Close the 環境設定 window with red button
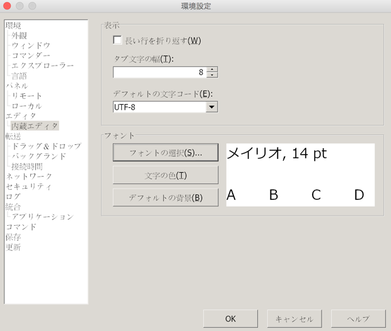 [7, 6]
